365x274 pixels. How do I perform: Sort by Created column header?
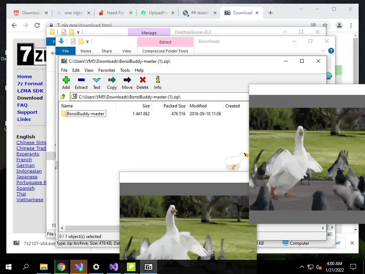pyautogui.click(x=236, y=106)
